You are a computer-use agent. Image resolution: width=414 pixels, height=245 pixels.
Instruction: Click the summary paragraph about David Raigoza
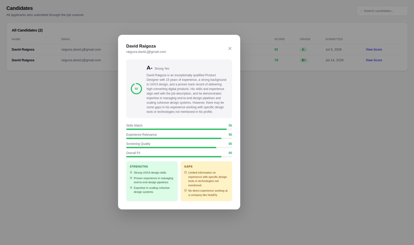point(187,94)
